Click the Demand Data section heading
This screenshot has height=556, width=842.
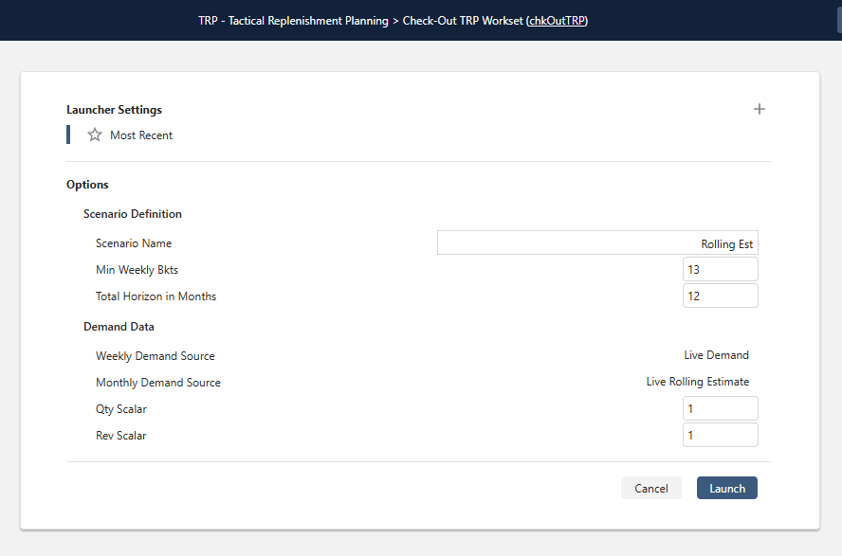coord(119,326)
